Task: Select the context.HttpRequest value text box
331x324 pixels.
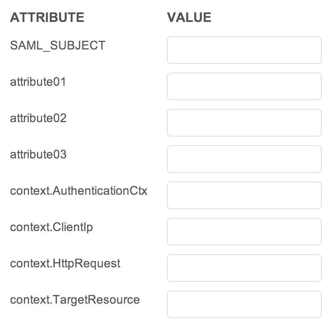Action: [244, 268]
